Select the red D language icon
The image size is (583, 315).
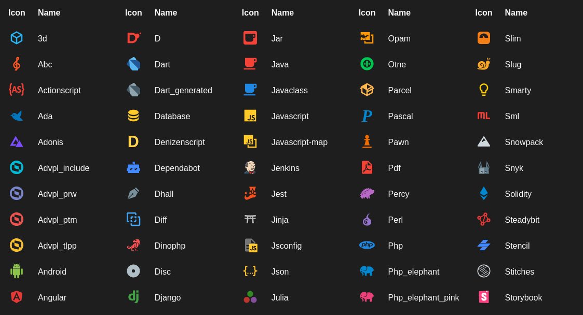pyautogui.click(x=133, y=38)
